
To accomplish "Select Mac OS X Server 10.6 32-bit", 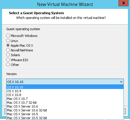I will pos(65,110).
